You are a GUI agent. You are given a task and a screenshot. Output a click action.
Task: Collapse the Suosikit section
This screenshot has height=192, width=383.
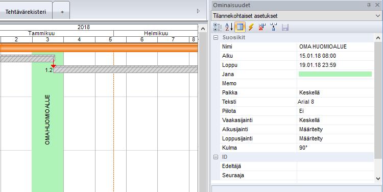(216, 38)
